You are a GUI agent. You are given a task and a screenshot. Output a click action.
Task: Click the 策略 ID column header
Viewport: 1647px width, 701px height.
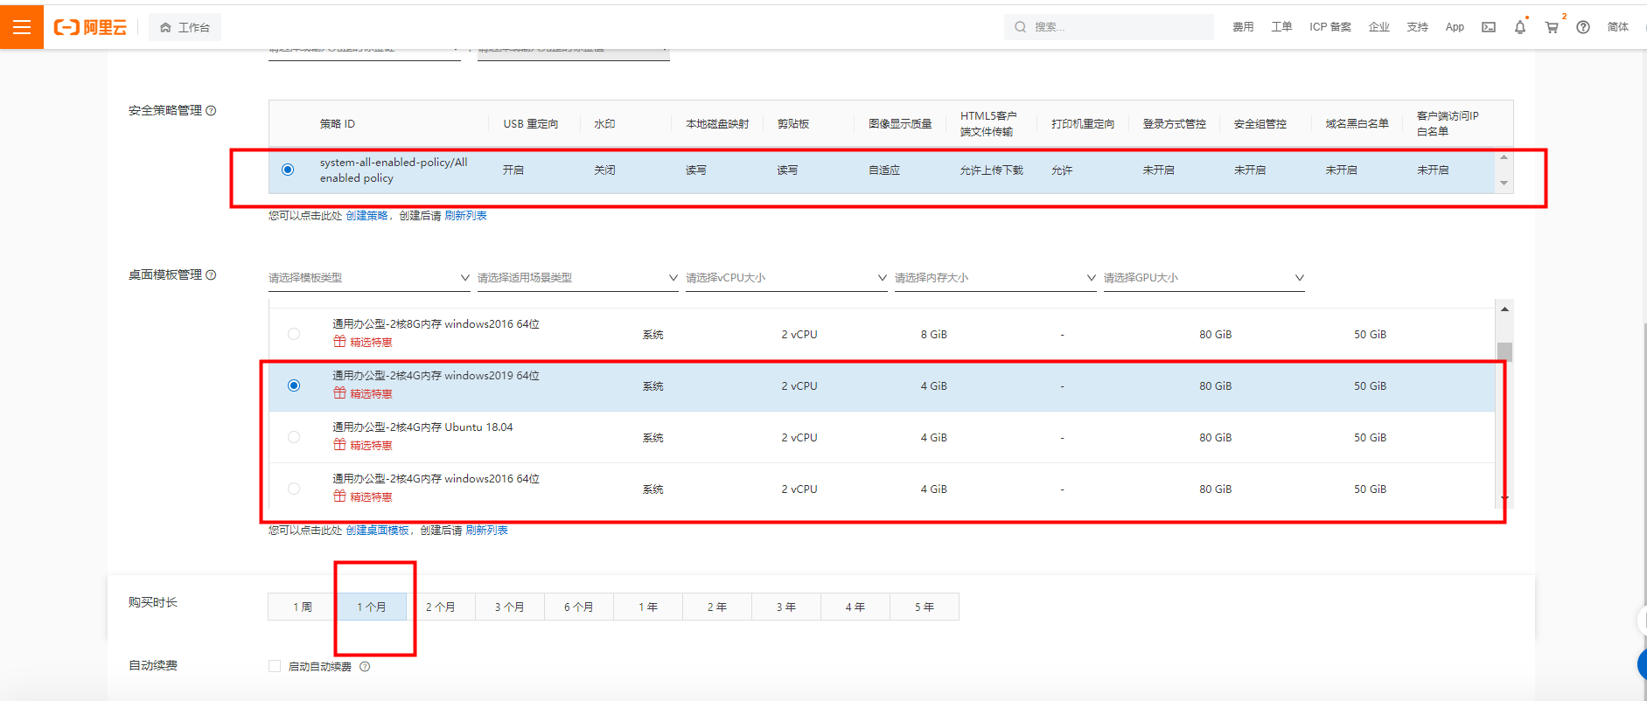click(338, 124)
